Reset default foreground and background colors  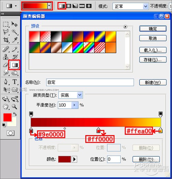pos(4,125)
